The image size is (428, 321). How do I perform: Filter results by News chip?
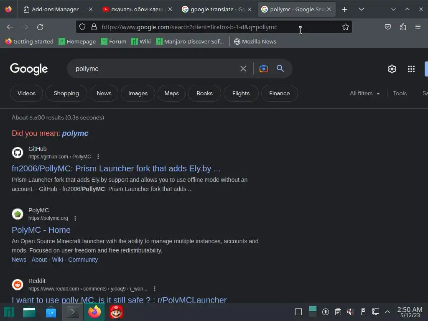(104, 93)
